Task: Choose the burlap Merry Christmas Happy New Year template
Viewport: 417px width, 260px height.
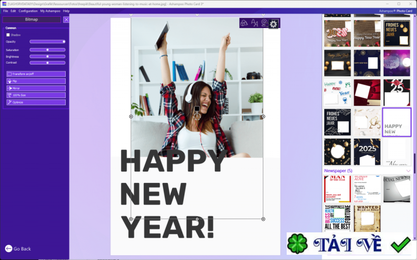Action: (x=367, y=33)
